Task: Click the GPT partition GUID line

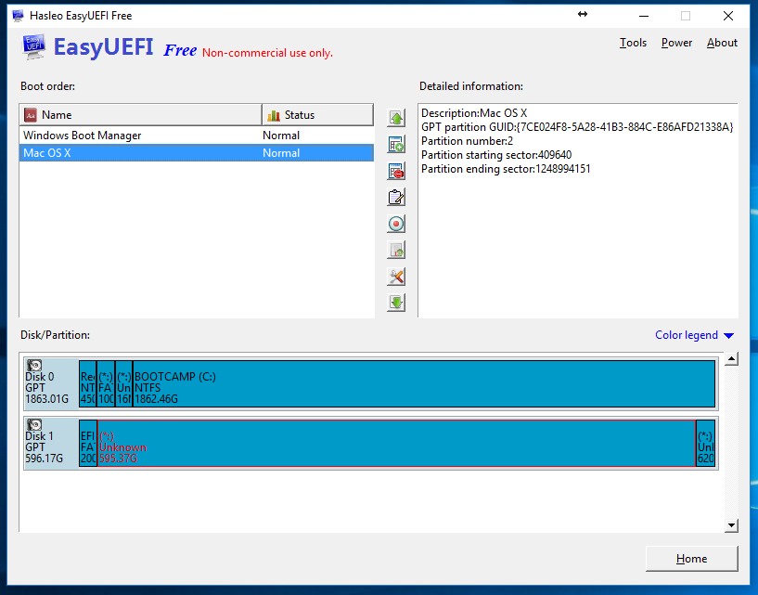Action: pyautogui.click(x=577, y=127)
